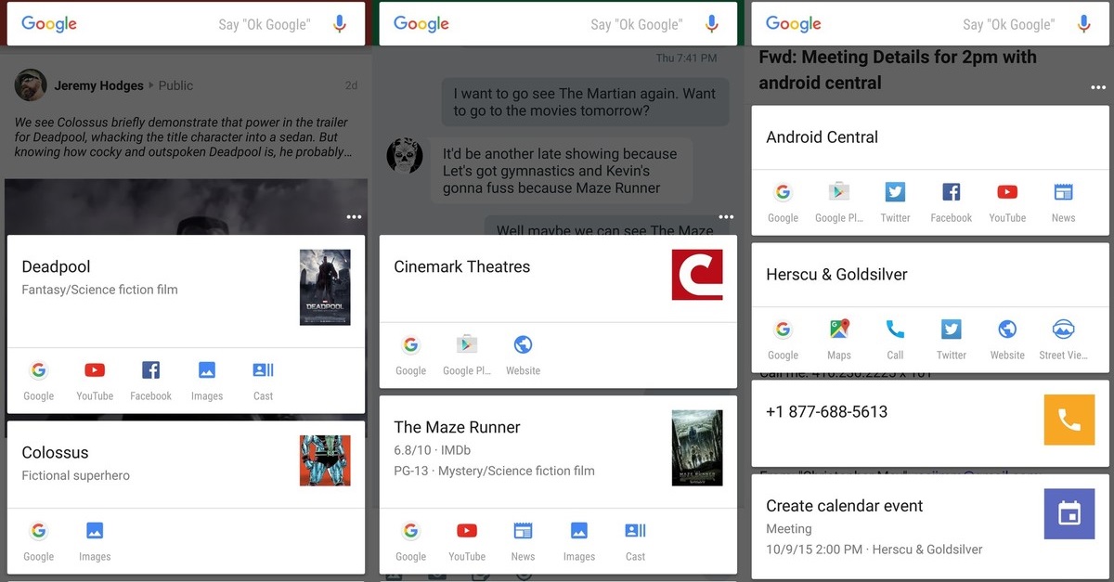The height and width of the screenshot is (582, 1114).
Task: Open the Herscu & Goldsilver card title
Action: point(836,274)
